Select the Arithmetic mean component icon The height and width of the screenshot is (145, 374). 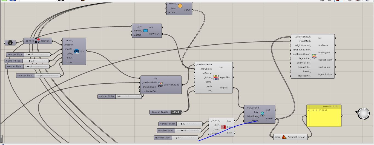coord(284,137)
